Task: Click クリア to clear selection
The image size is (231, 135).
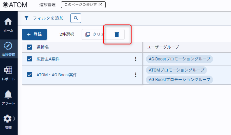Action: tap(95, 34)
